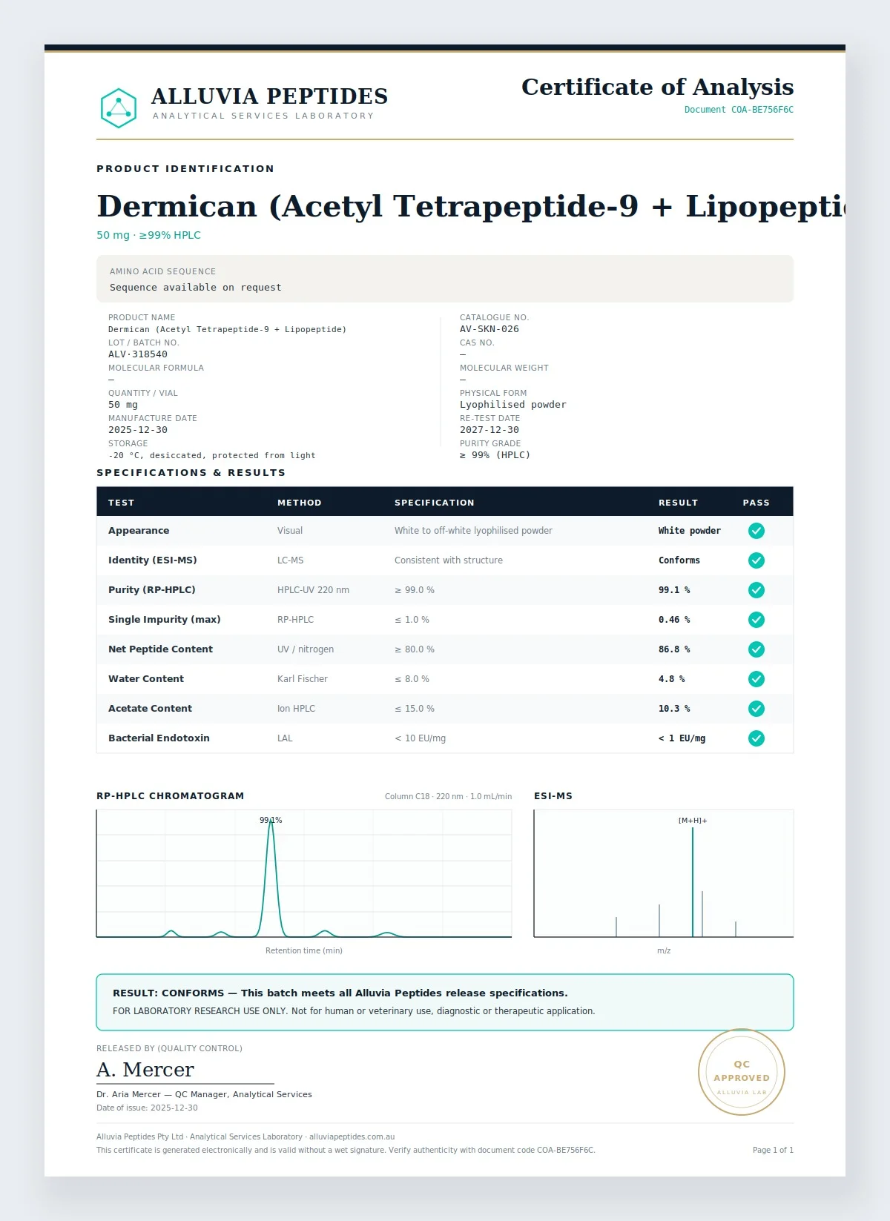890x1221 pixels.
Task: Select the lot number ALV·318540
Action: (x=138, y=354)
